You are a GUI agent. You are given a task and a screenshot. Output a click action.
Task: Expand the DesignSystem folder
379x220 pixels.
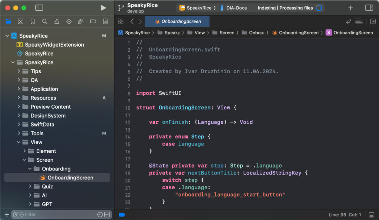(19, 115)
